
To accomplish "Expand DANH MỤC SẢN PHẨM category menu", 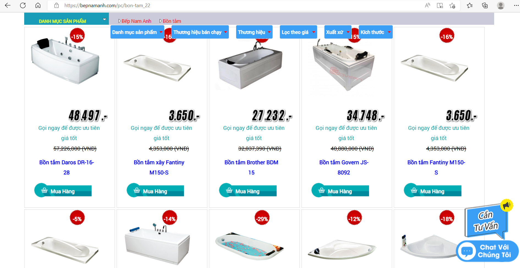I will pos(67,19).
